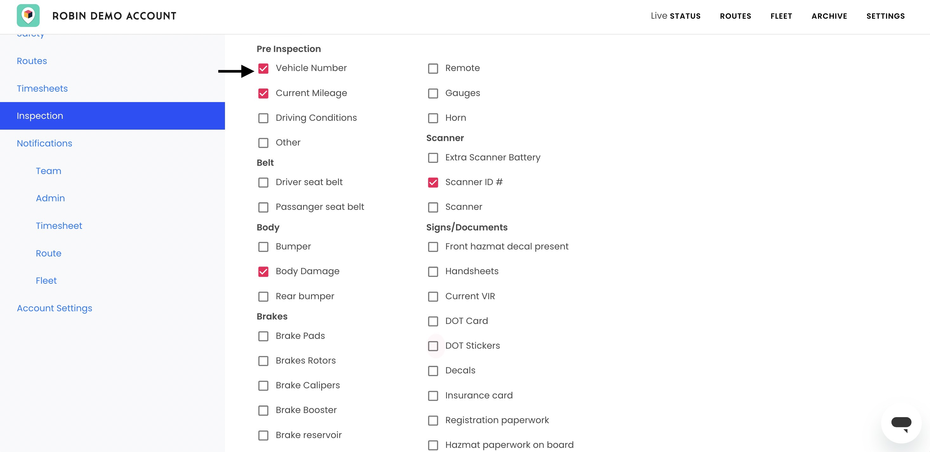
Task: Enable the Driving Conditions checkbox
Action: pos(263,118)
